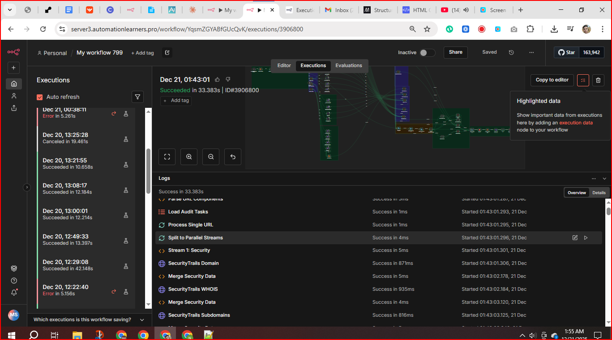
Task: Click the MS user avatar
Action: tap(14, 315)
